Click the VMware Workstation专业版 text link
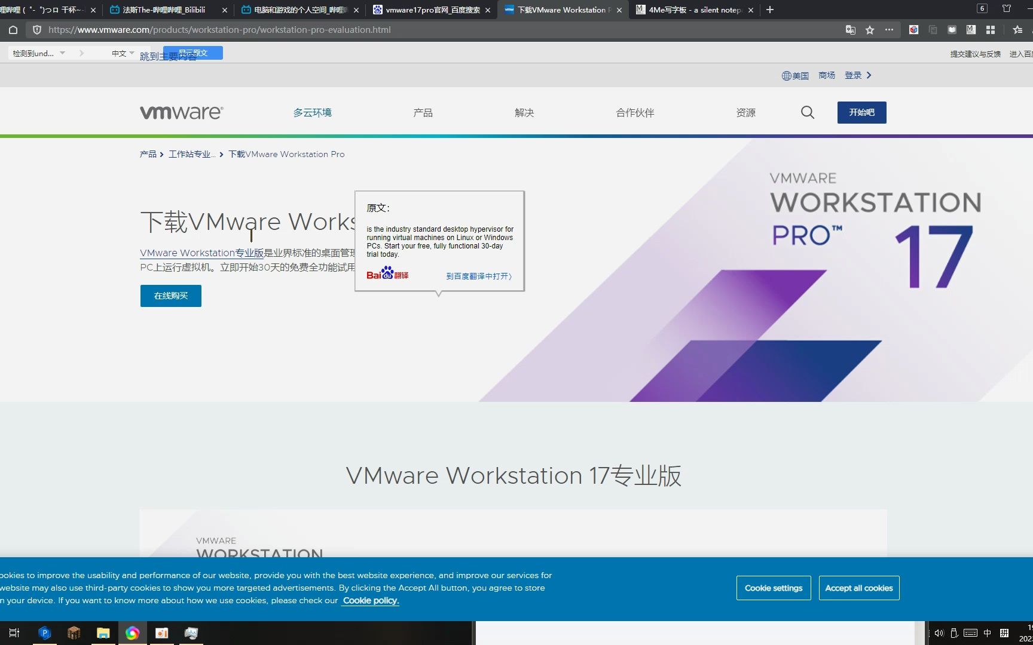 pos(201,253)
